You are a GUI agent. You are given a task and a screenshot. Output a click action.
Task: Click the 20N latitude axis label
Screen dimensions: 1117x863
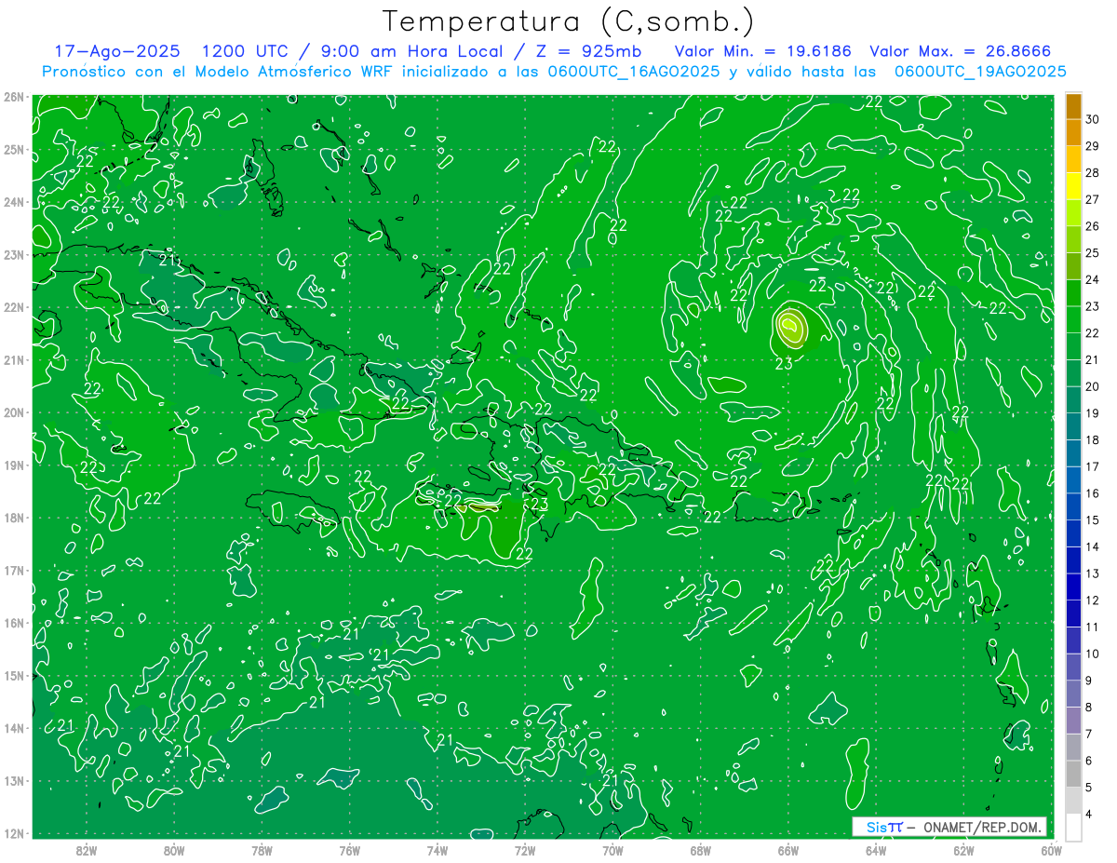(x=13, y=412)
